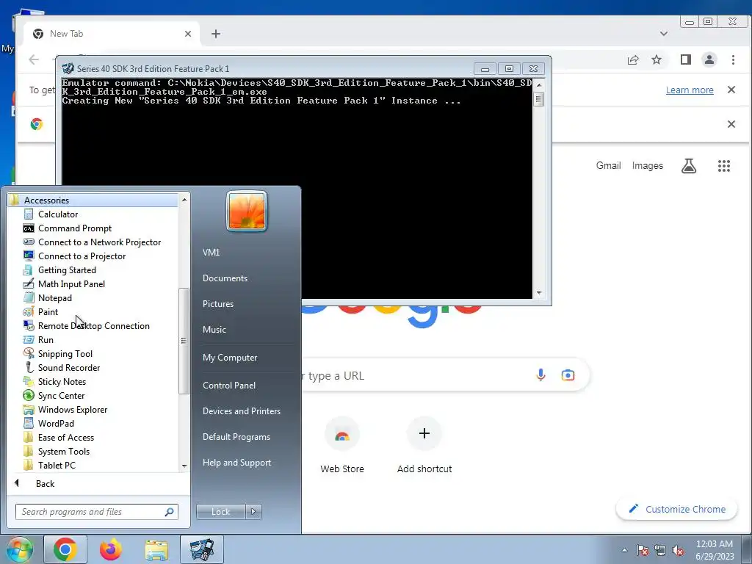Click the Start menu programs list scrollbar

[x=184, y=341]
